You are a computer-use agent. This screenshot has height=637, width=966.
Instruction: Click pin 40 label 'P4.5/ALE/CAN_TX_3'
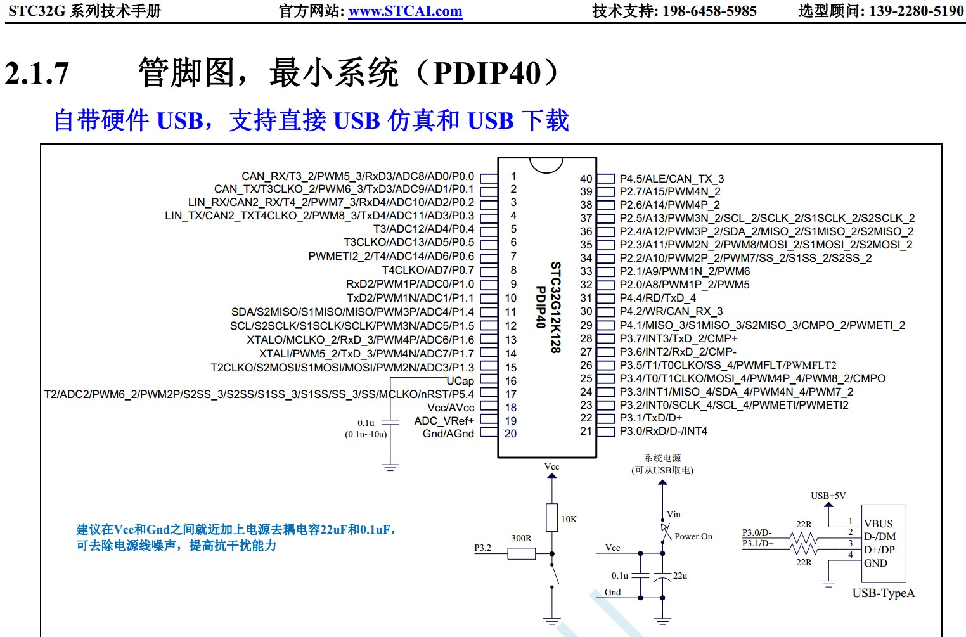coord(672,179)
